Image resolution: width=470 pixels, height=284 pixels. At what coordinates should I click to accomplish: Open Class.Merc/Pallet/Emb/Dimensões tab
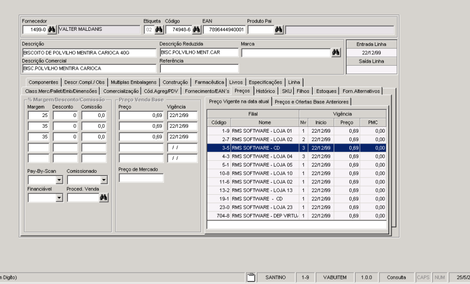(x=61, y=91)
